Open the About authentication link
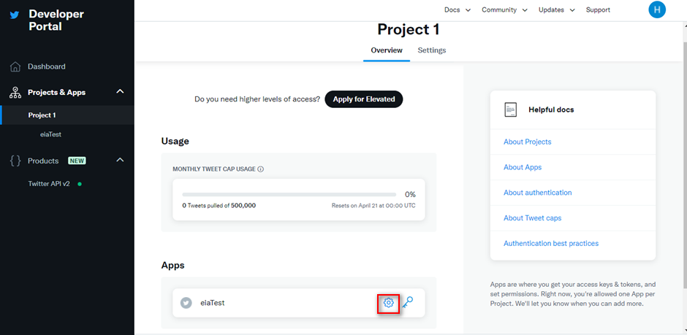687x335 pixels. (x=538, y=193)
